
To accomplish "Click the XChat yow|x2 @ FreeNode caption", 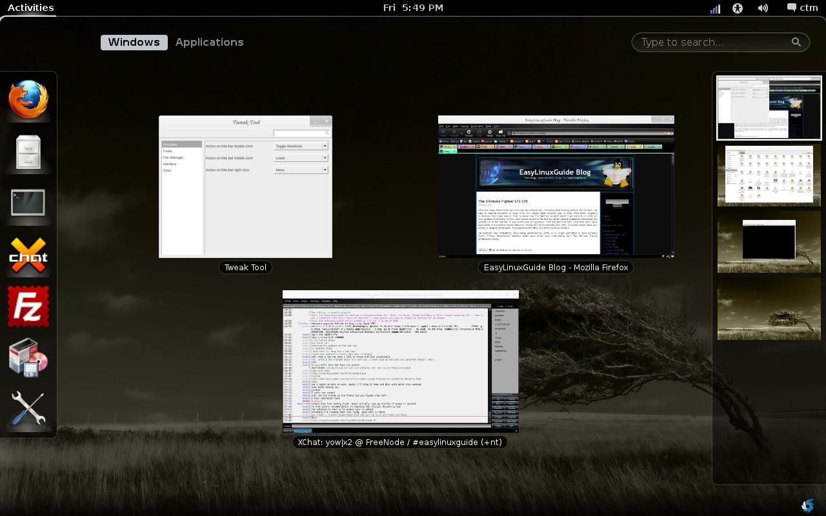I will 400,442.
